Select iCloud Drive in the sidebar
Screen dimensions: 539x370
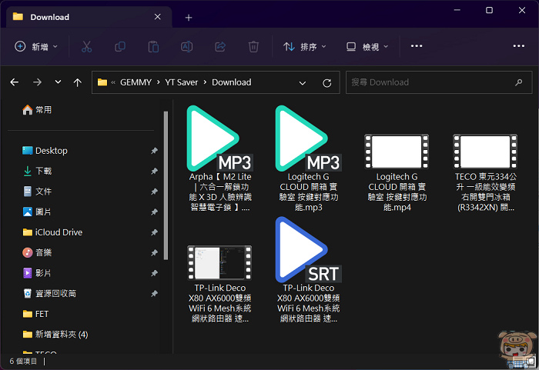coord(59,232)
